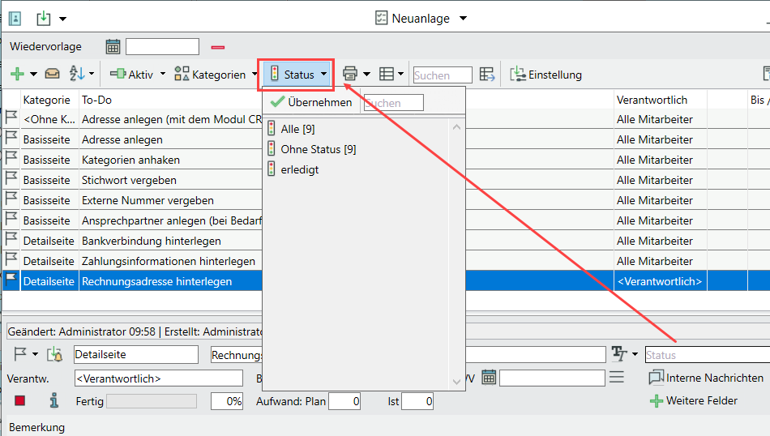The height and width of the screenshot is (436, 770).
Task: Click the printer icon in toolbar
Action: pos(350,75)
